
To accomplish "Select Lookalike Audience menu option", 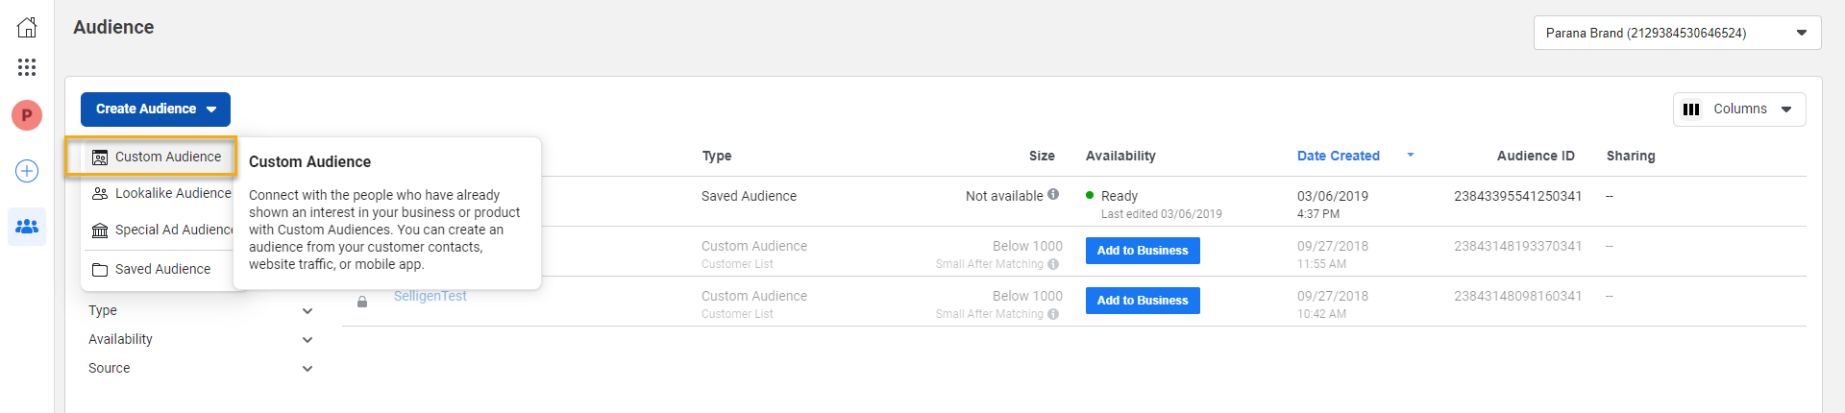I will 162,193.
